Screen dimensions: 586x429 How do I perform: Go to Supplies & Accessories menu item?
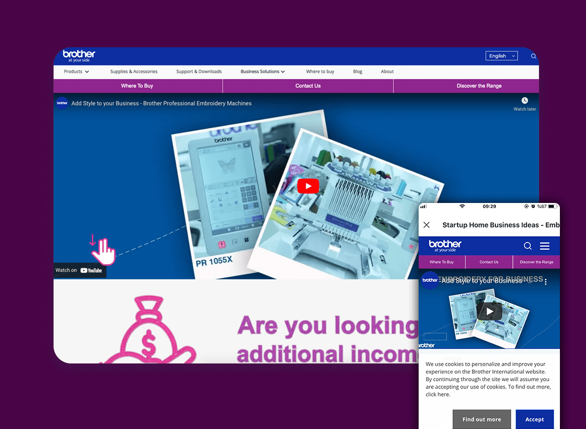(x=134, y=72)
